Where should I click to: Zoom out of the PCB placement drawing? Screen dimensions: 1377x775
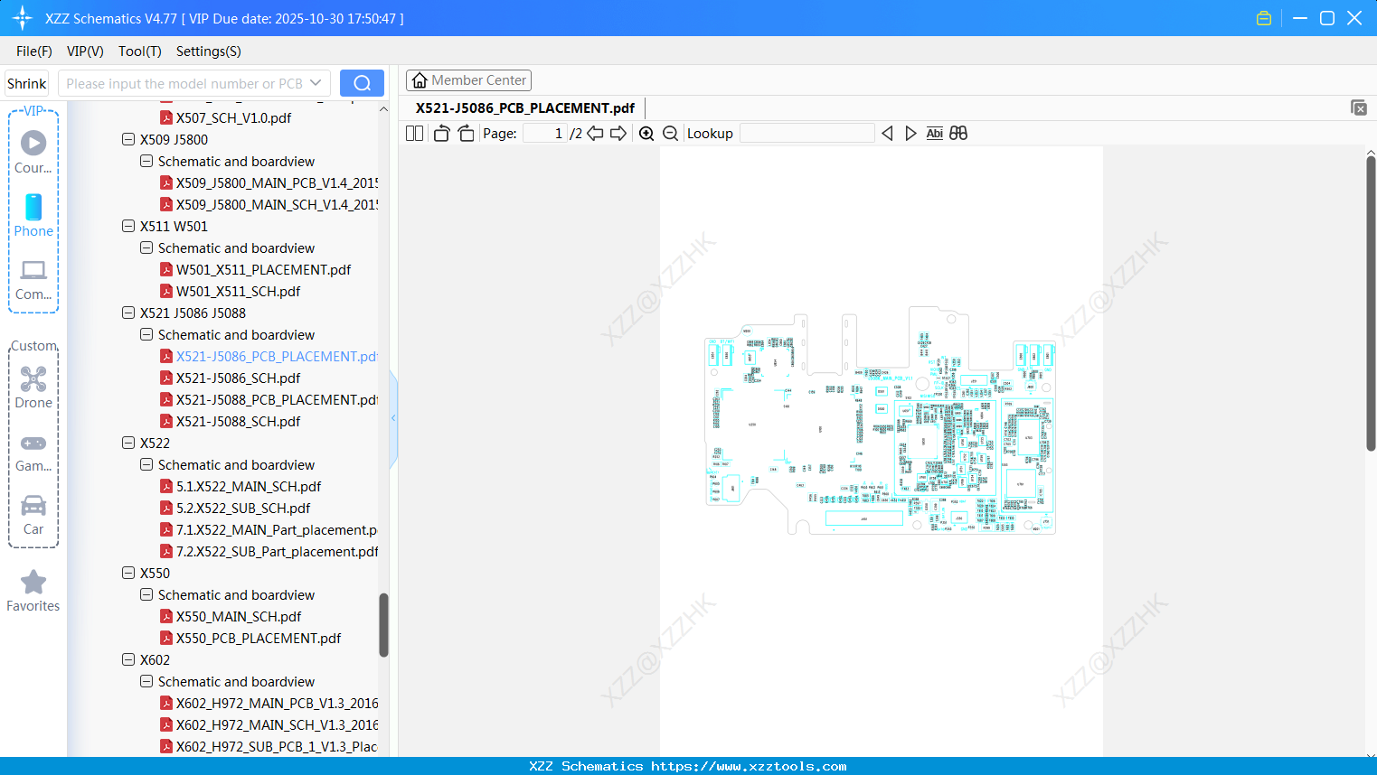670,133
